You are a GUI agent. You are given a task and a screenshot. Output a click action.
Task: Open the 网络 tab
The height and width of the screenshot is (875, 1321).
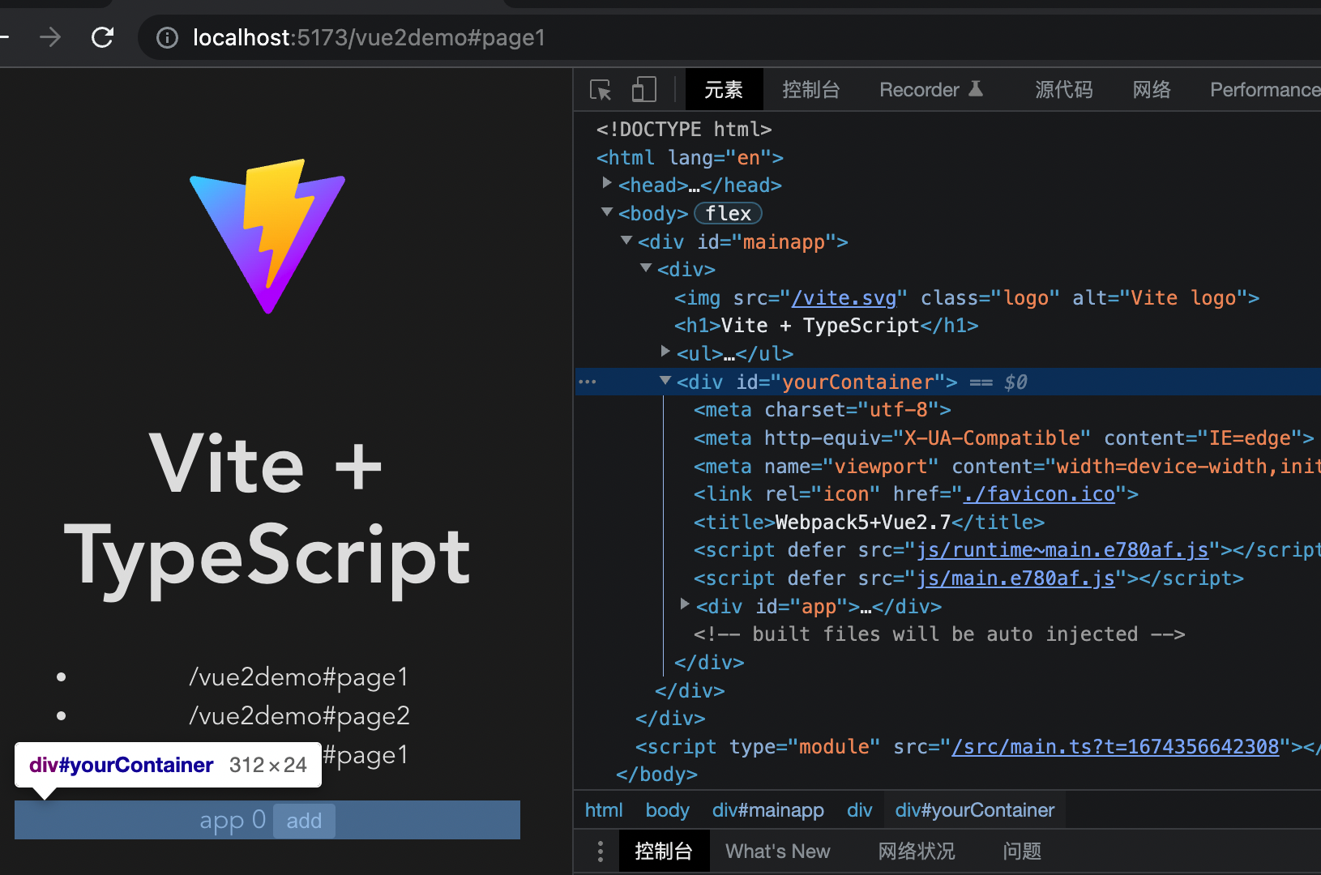(1152, 90)
